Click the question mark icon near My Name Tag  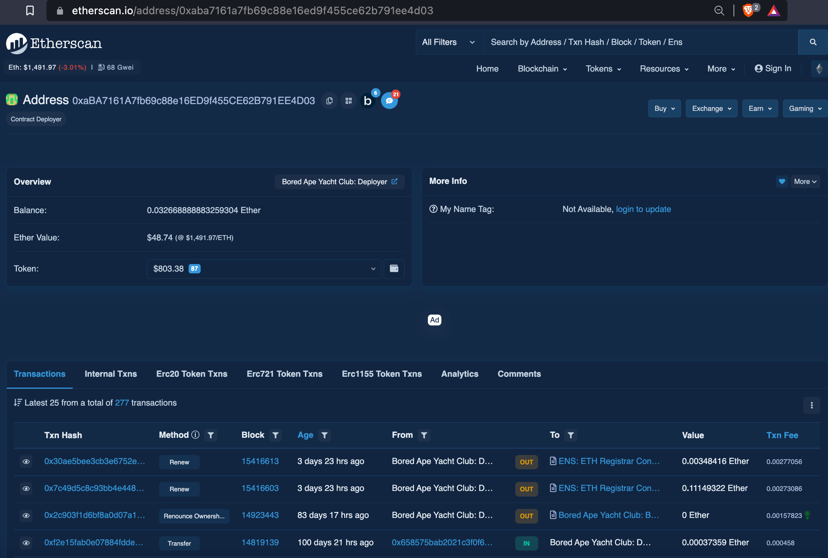[433, 209]
